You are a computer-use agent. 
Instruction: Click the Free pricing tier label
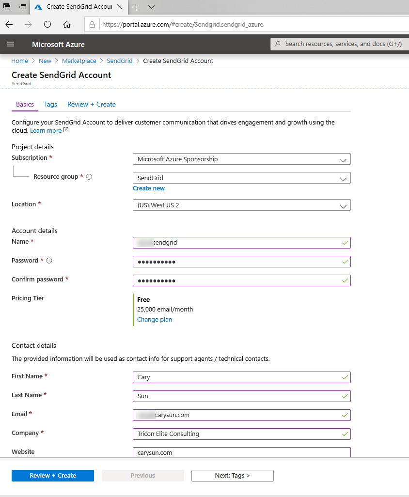point(143,299)
